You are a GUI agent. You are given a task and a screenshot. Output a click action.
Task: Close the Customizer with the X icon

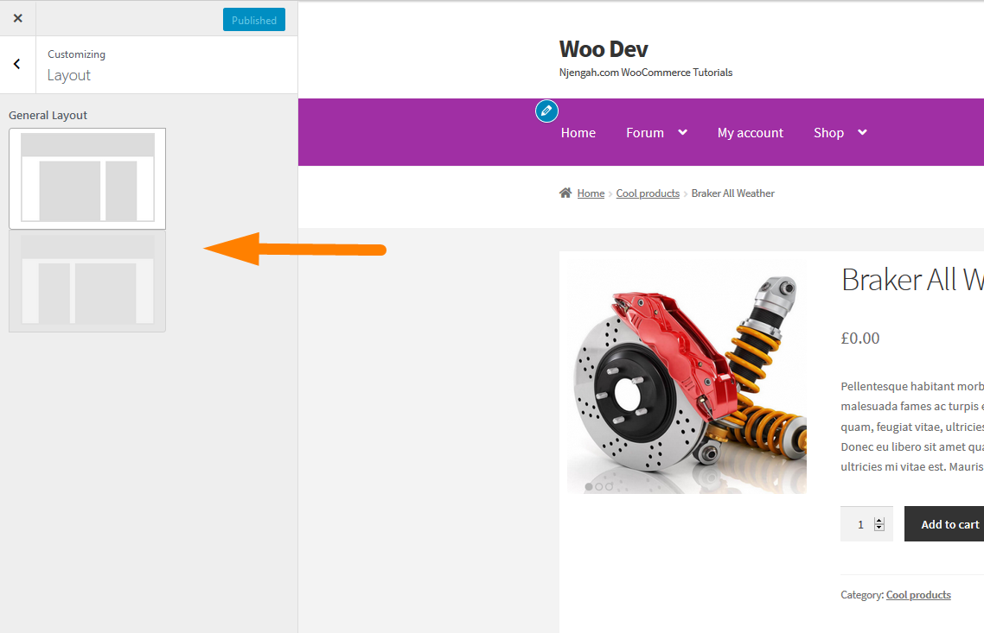17,18
